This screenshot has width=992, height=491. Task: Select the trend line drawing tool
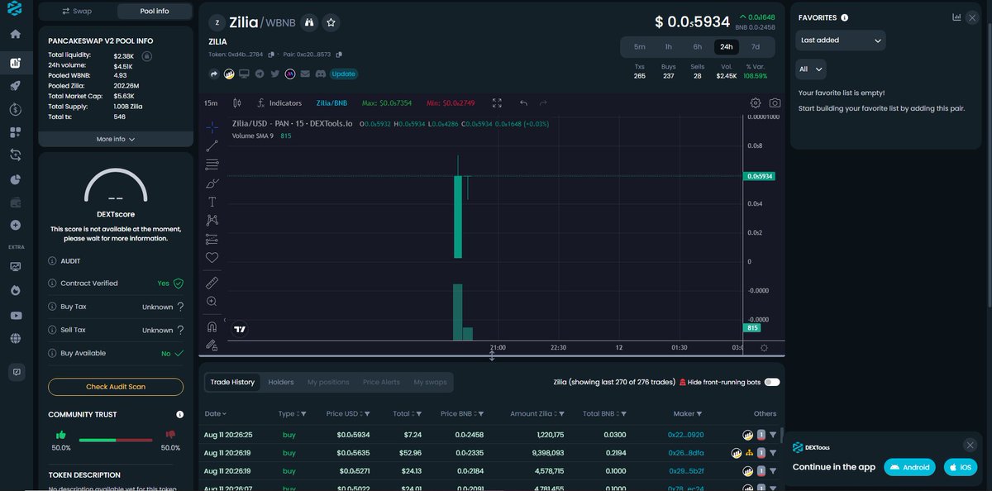point(212,145)
